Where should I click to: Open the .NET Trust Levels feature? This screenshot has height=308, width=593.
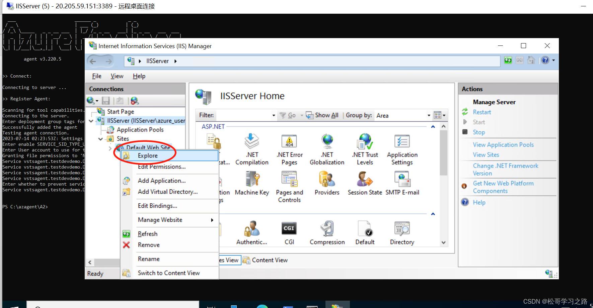[365, 149]
